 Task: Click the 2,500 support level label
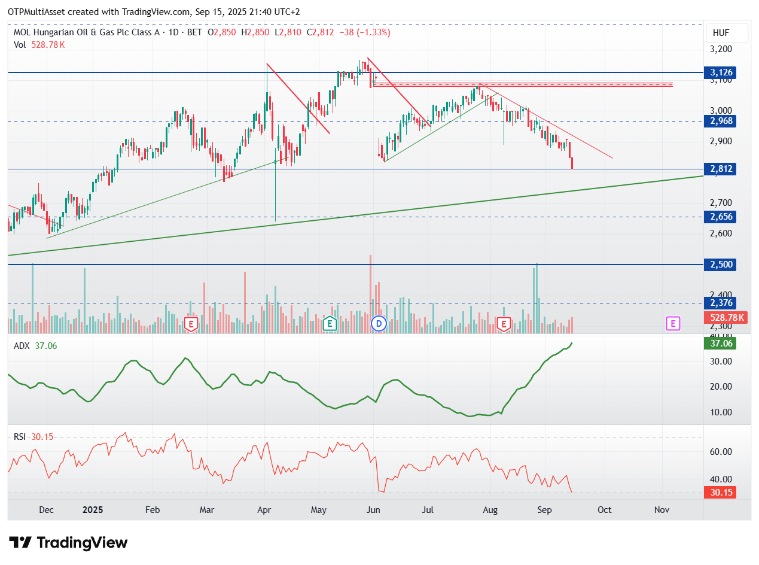(721, 265)
